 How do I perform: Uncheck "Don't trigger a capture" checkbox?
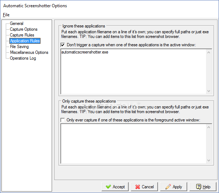pyautogui.click(x=63, y=45)
